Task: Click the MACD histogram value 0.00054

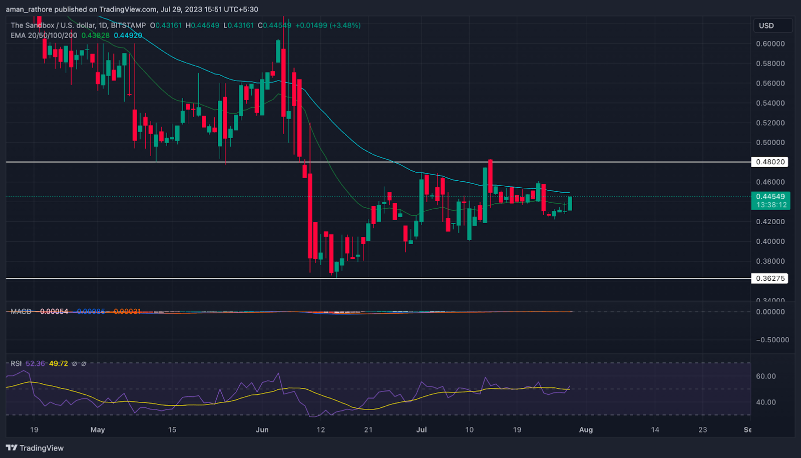Action: point(54,311)
